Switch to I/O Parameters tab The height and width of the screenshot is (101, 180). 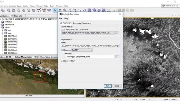66,23
